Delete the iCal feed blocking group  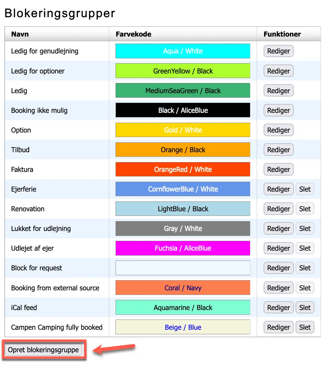click(305, 308)
